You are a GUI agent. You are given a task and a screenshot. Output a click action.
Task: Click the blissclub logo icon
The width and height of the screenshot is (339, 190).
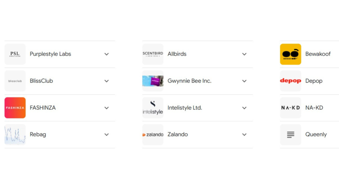tap(15, 81)
